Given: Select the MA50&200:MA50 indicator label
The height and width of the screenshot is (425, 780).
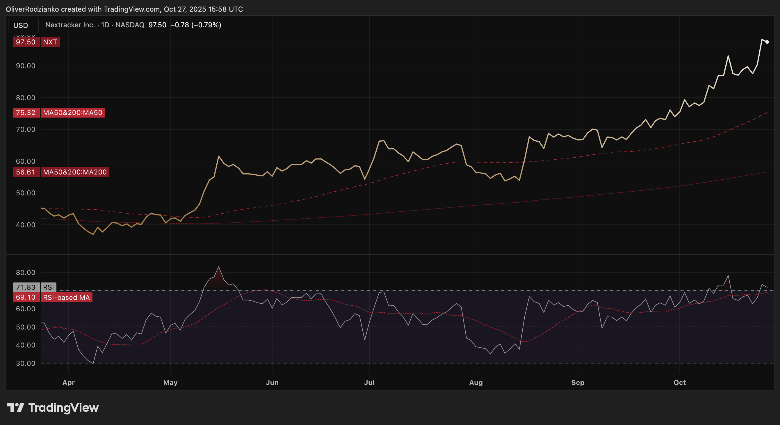Looking at the screenshot, I should [73, 113].
